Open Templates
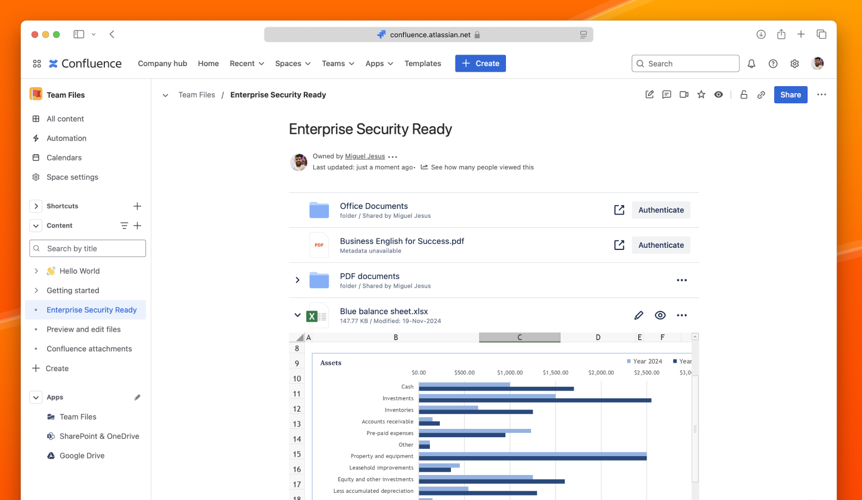 423,63
